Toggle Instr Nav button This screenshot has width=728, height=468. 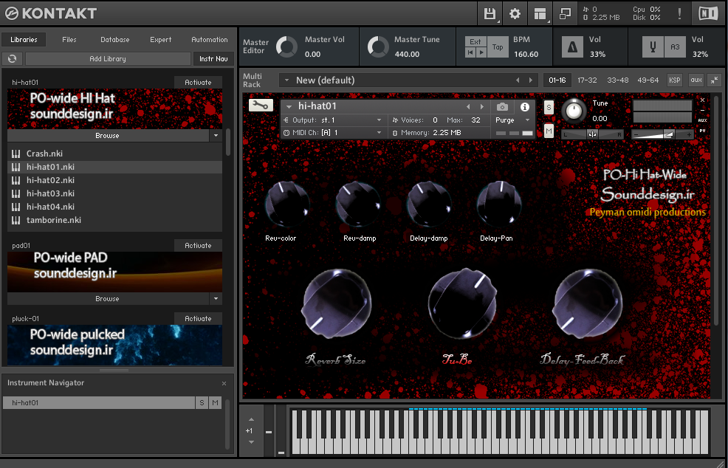point(213,58)
